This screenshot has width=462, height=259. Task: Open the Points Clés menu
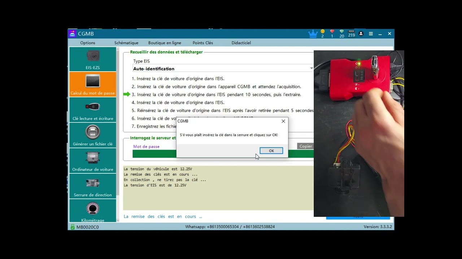coord(203,43)
